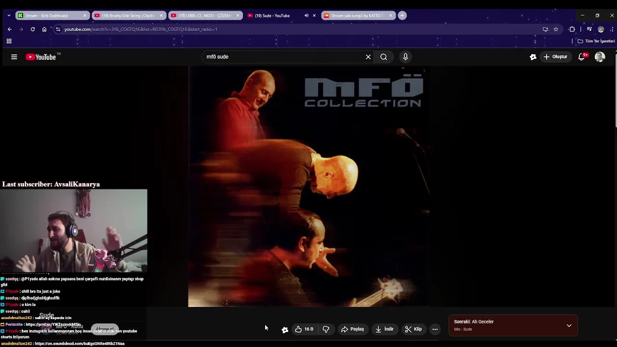Reload the page with the refresh icon
Viewport: 617px width, 347px height.
point(33,29)
